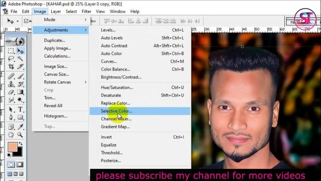Choose Color Balance adjustment
This screenshot has width=321, height=181.
coord(140,69)
